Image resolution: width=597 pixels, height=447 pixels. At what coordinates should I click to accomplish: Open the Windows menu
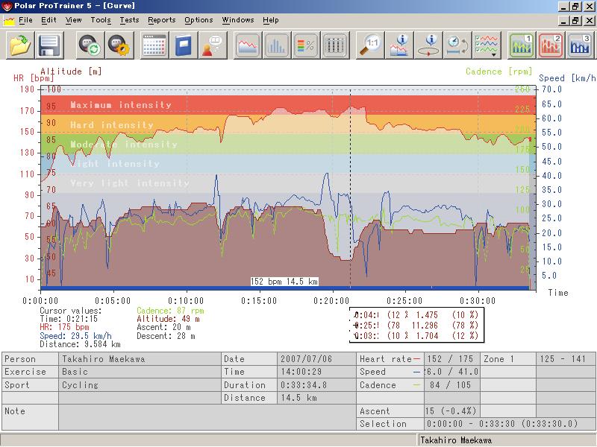(237, 20)
